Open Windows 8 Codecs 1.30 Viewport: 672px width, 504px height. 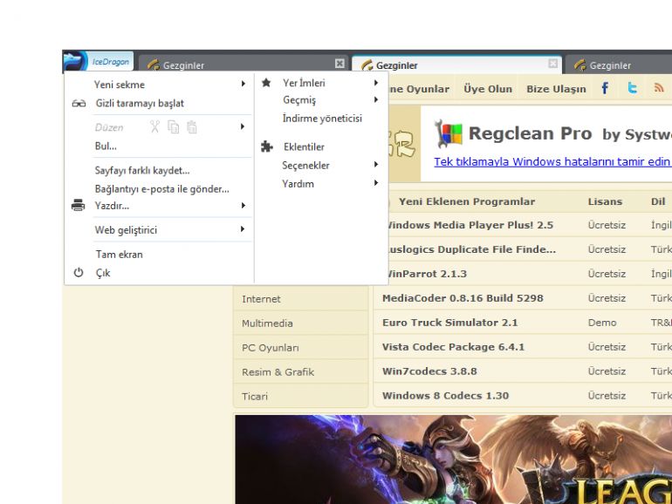tap(445, 396)
